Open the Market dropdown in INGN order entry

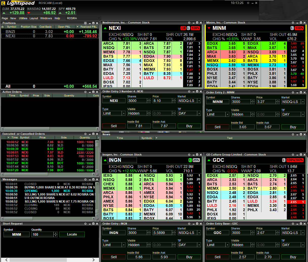tap(199, 233)
